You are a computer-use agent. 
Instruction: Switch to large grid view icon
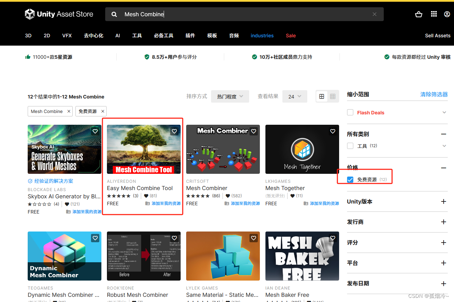(322, 97)
